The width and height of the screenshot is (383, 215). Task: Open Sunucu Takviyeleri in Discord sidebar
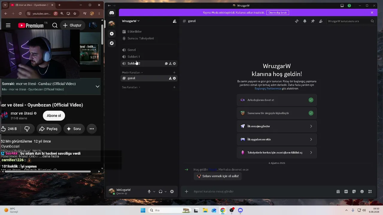tap(149, 39)
